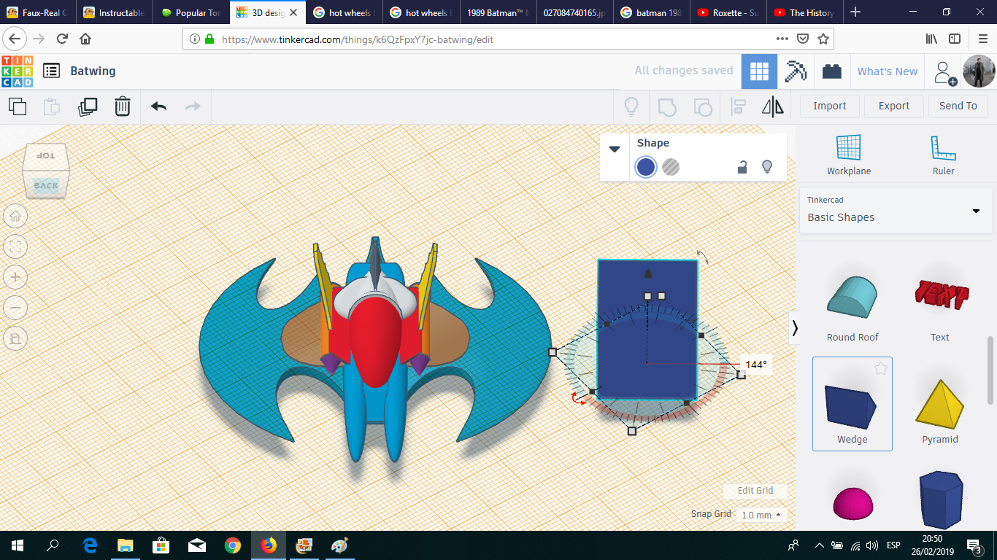Open the Snap Grid value dropdown
This screenshot has height=560, width=997.
tap(759, 515)
